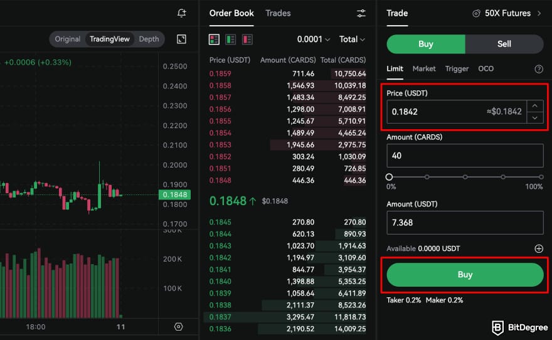Select the 0.1836 bid price
552x340 pixels.
coord(220,329)
